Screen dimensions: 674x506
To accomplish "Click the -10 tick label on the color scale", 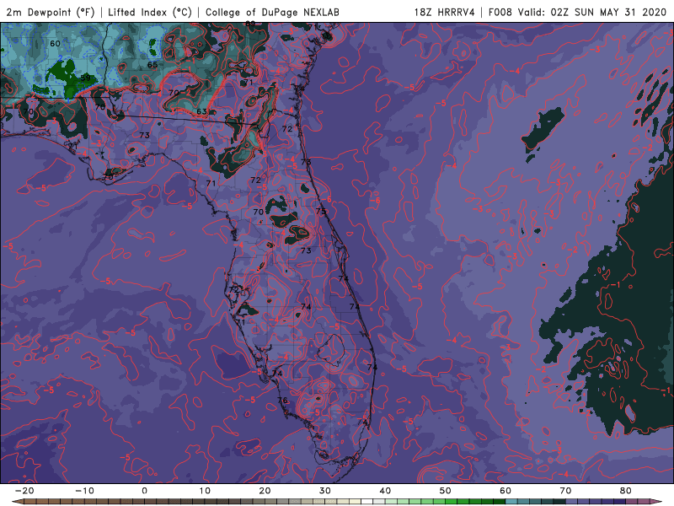I will tap(84, 491).
